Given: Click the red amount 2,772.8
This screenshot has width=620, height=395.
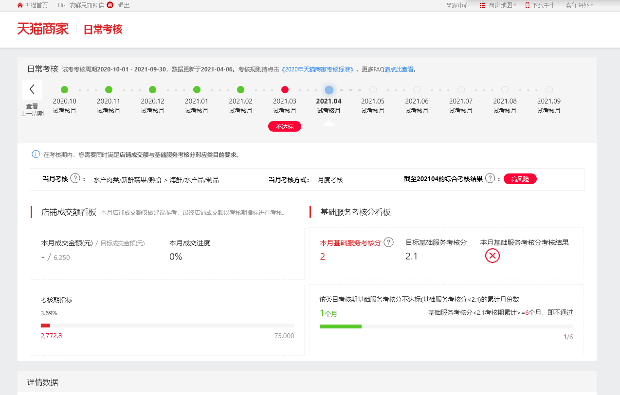Looking at the screenshot, I should pyautogui.click(x=51, y=336).
